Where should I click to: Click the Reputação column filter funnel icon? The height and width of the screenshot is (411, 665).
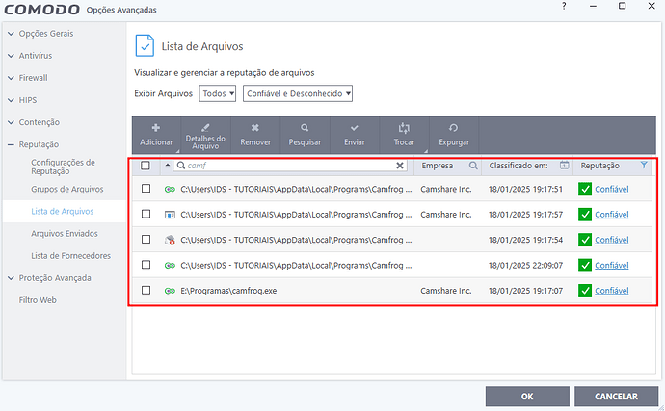point(644,166)
